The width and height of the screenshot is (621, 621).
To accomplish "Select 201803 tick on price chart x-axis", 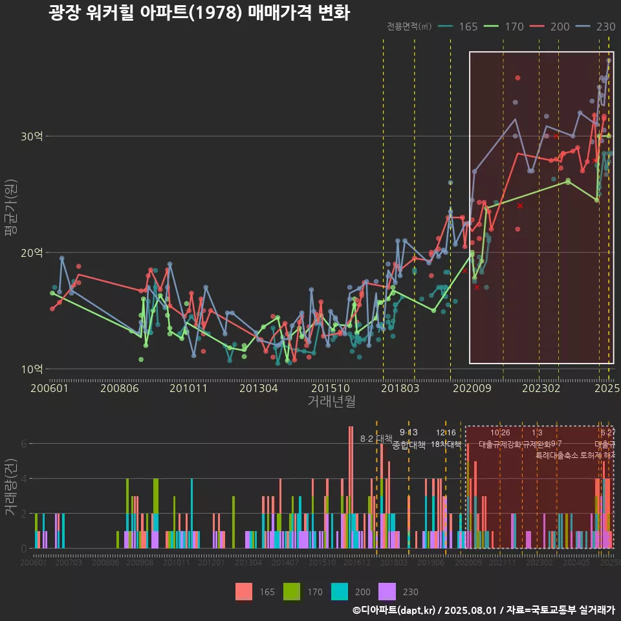I will [400, 388].
